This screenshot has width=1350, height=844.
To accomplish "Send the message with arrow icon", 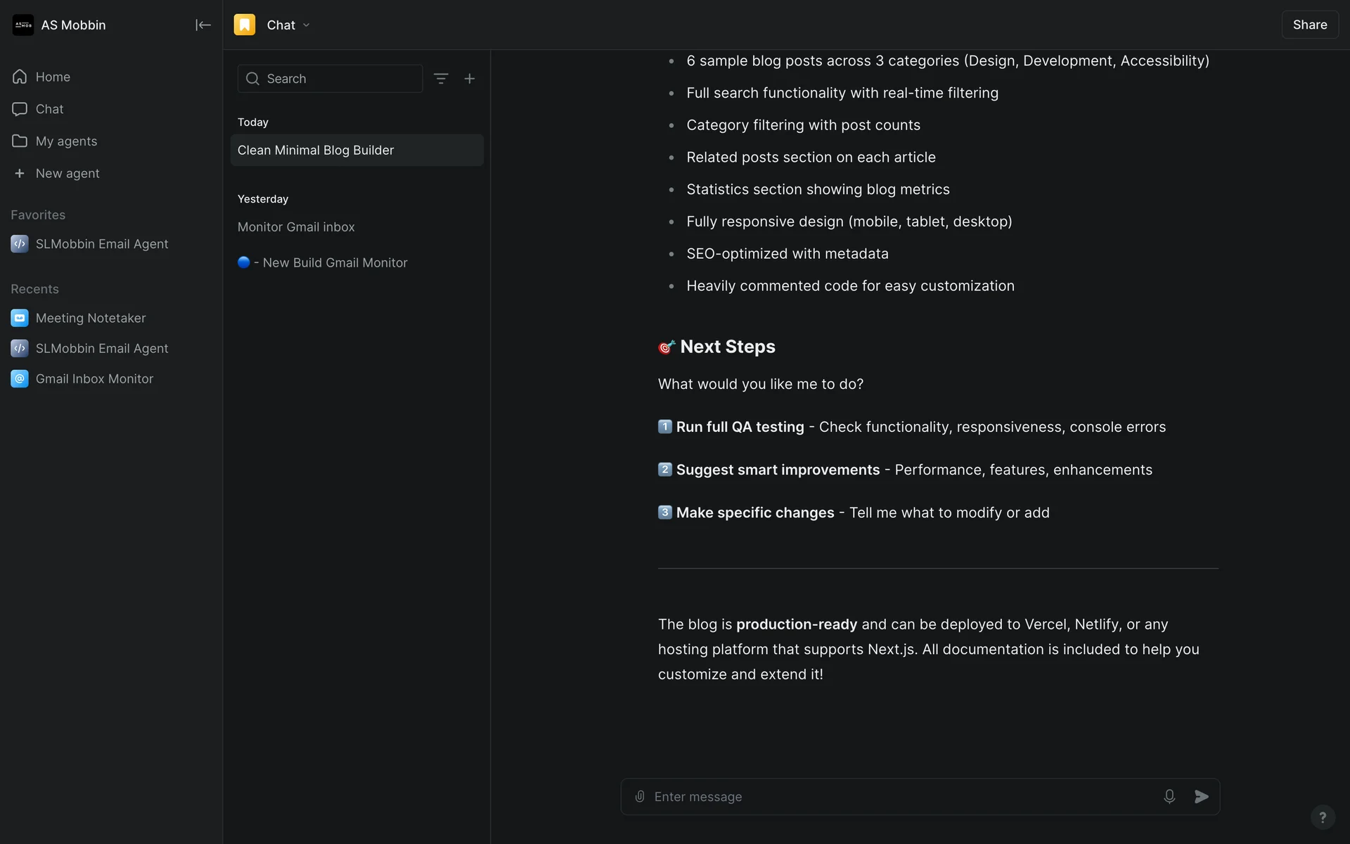I will 1202,796.
